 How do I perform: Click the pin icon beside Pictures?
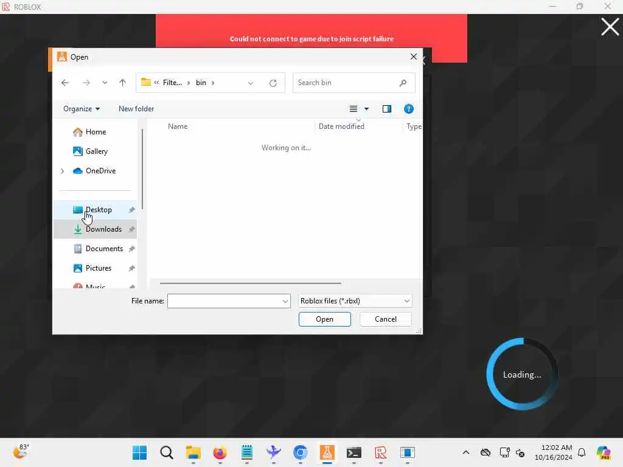coord(131,268)
